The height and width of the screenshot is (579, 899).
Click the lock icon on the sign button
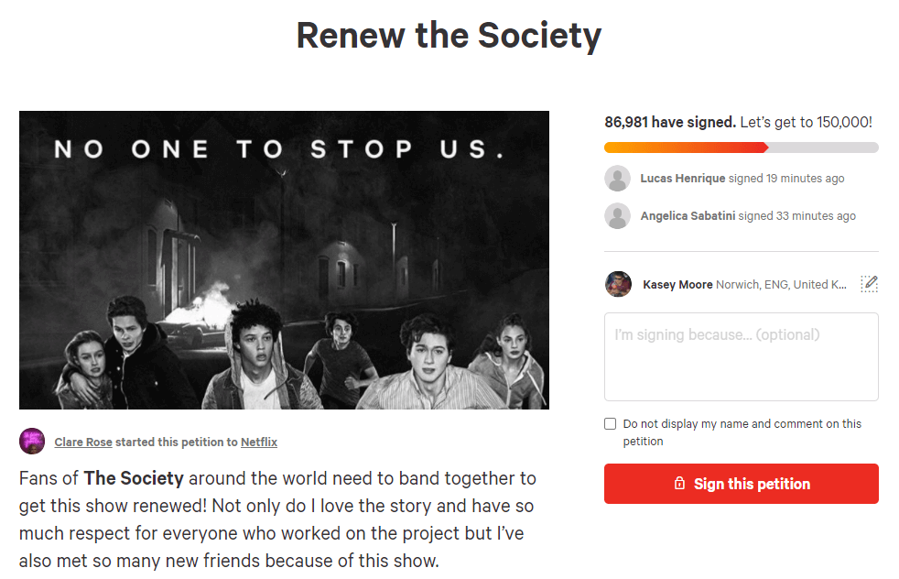pyautogui.click(x=679, y=484)
